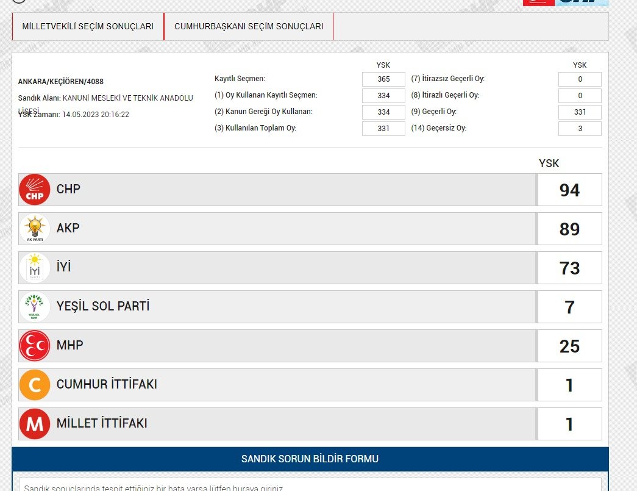Click the CHP party logo icon
This screenshot has height=491, width=637.
pyautogui.click(x=35, y=190)
